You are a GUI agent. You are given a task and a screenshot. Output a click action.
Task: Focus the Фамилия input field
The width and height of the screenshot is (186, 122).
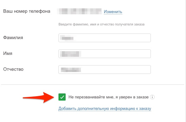pyautogui.click(x=105, y=38)
